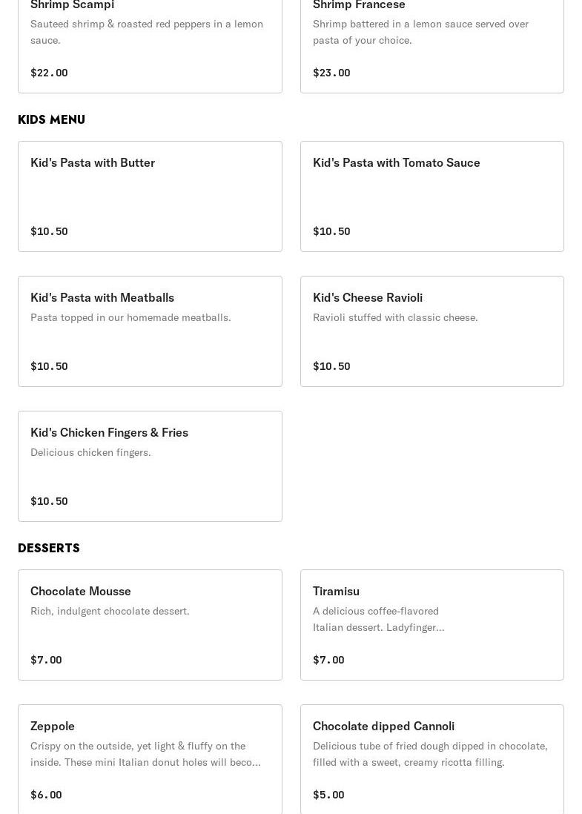Screen dimensions: 582x814
Task: Click the $22.00 price on Shrimp Scampi
Action: [x=49, y=73]
